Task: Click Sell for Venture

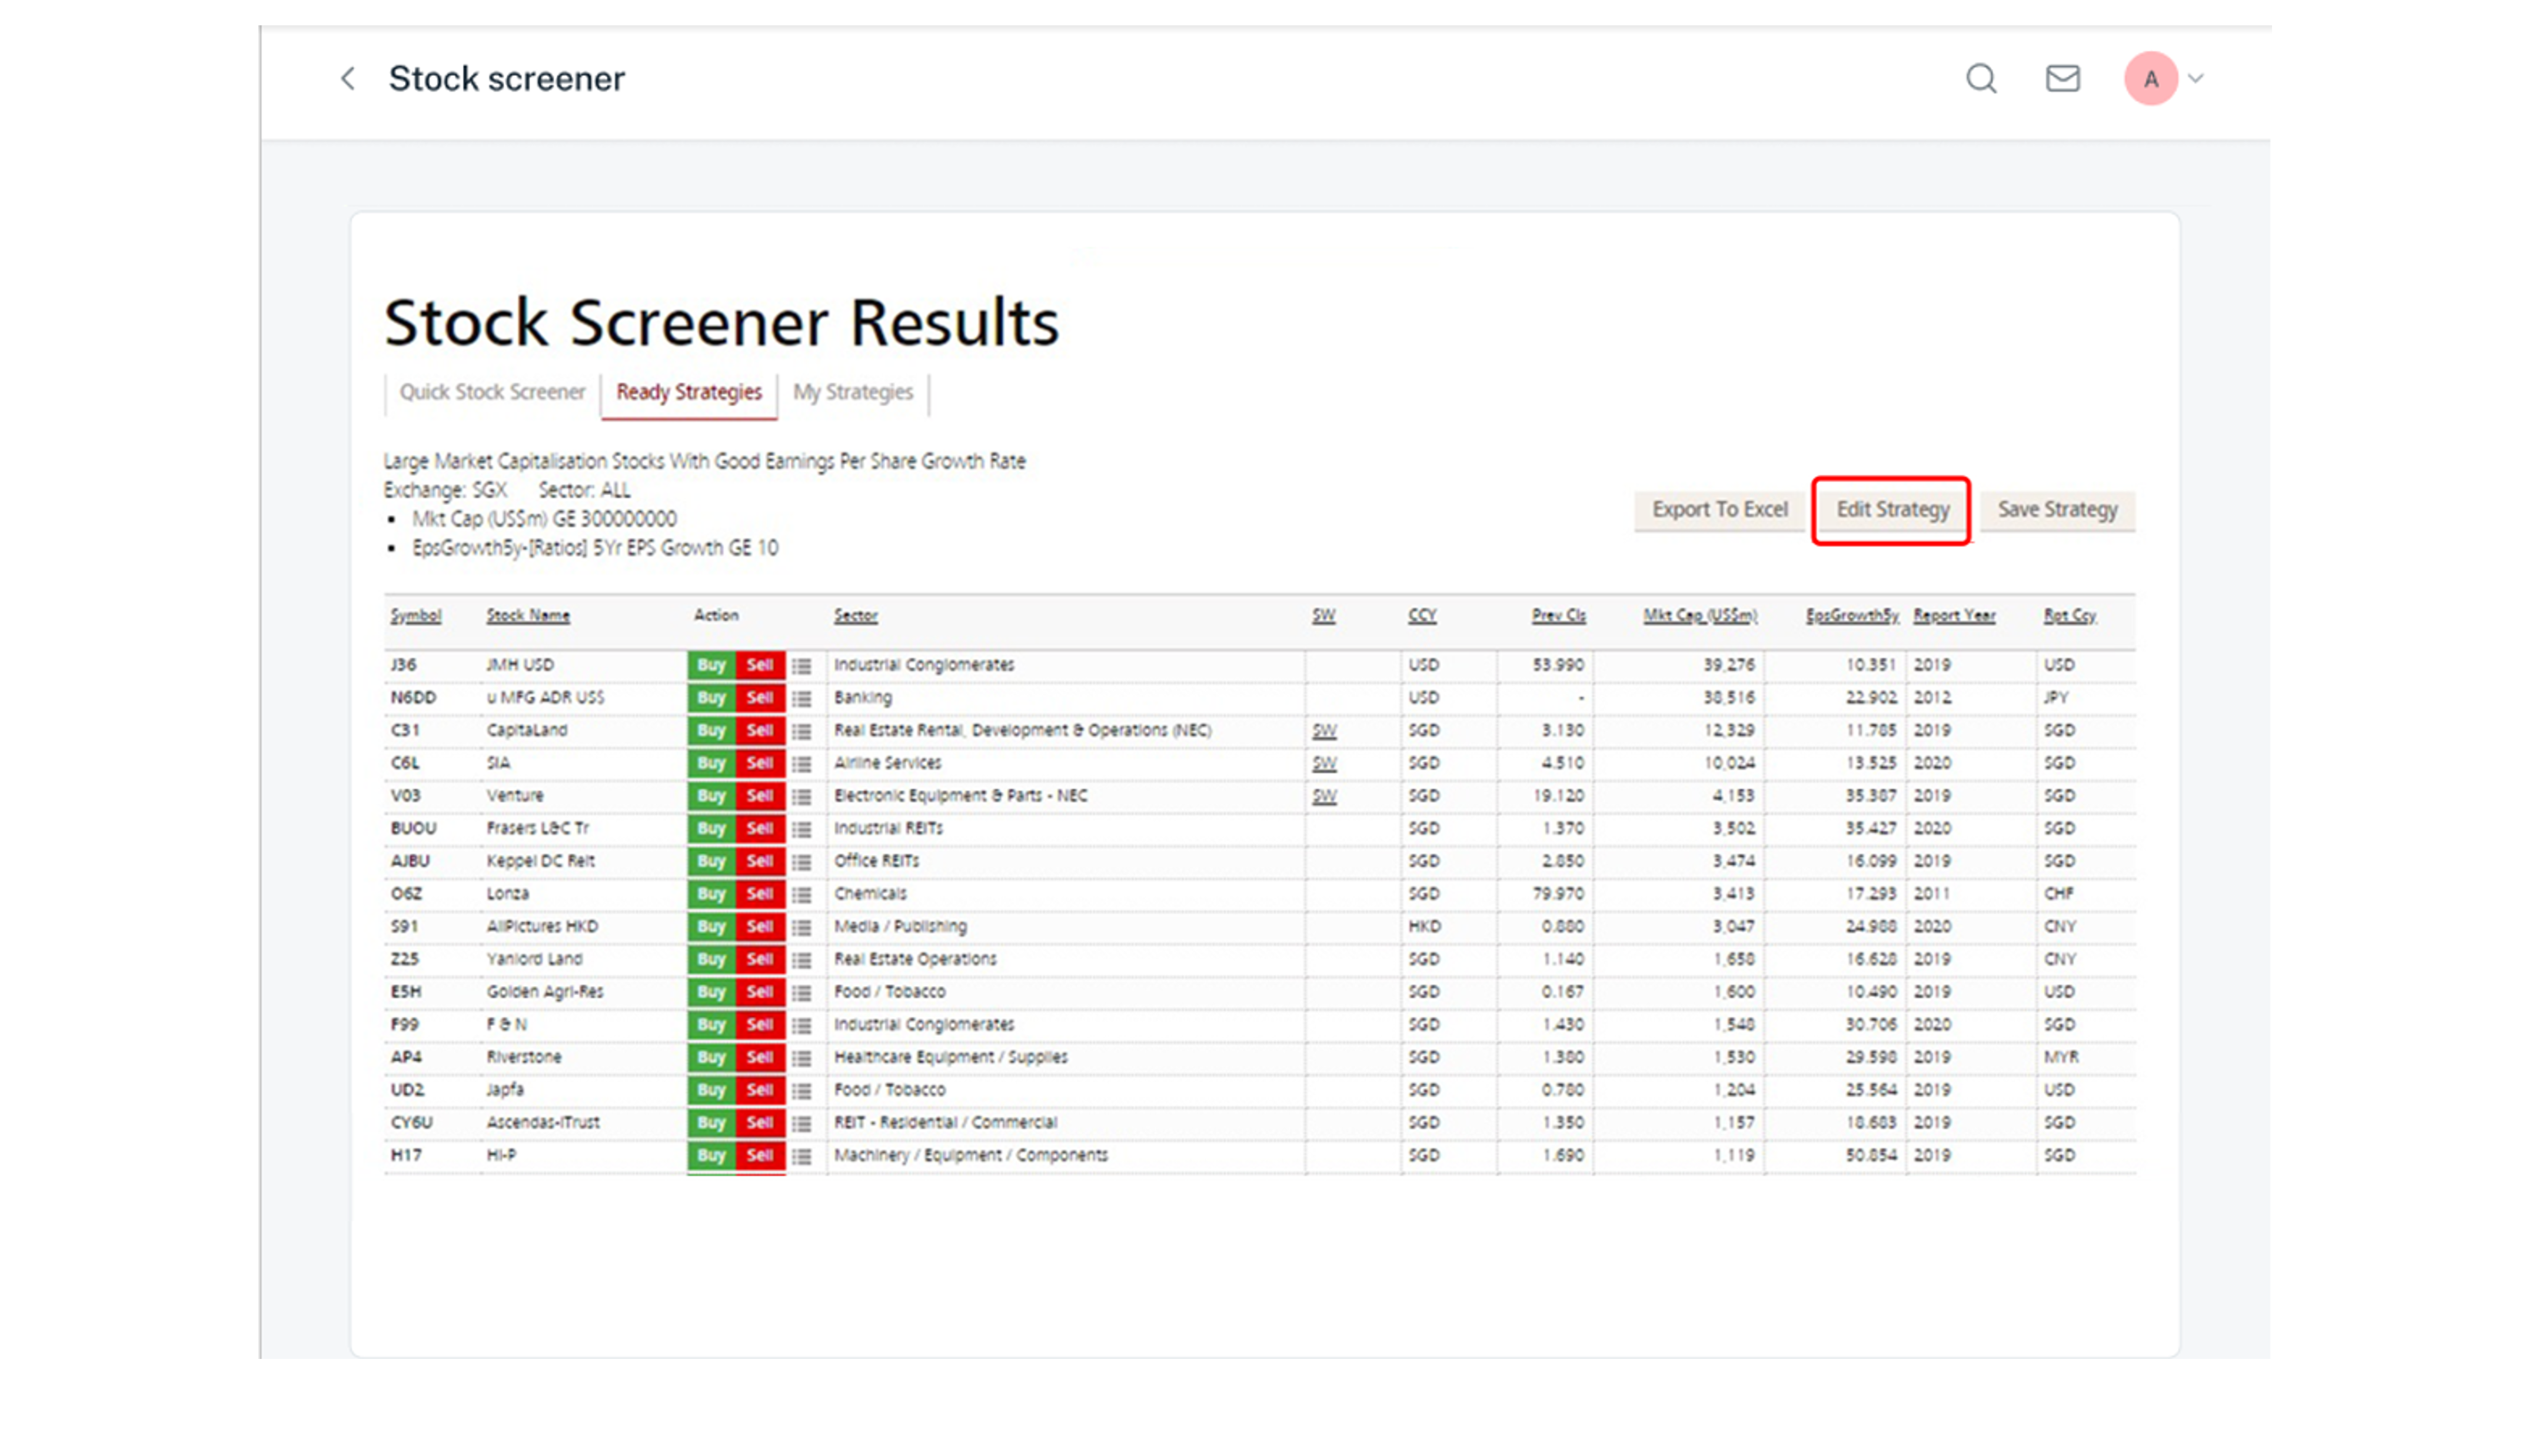Action: point(760,796)
